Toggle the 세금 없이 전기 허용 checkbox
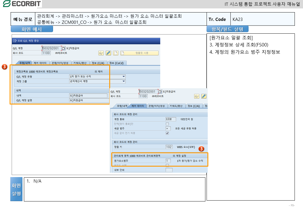 167,133
